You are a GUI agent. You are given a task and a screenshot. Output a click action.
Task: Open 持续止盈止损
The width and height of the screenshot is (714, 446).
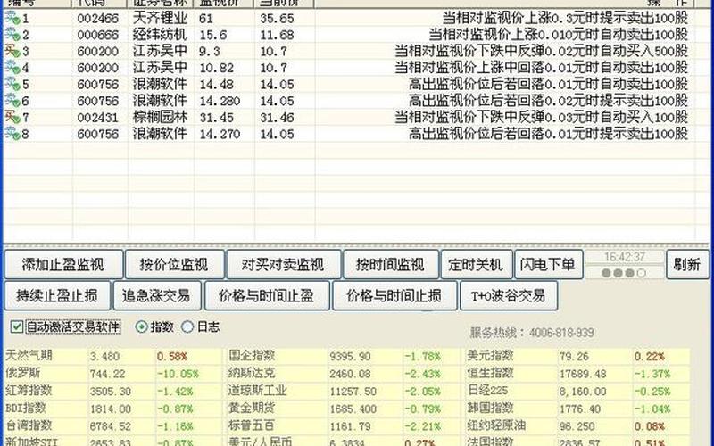point(57,296)
